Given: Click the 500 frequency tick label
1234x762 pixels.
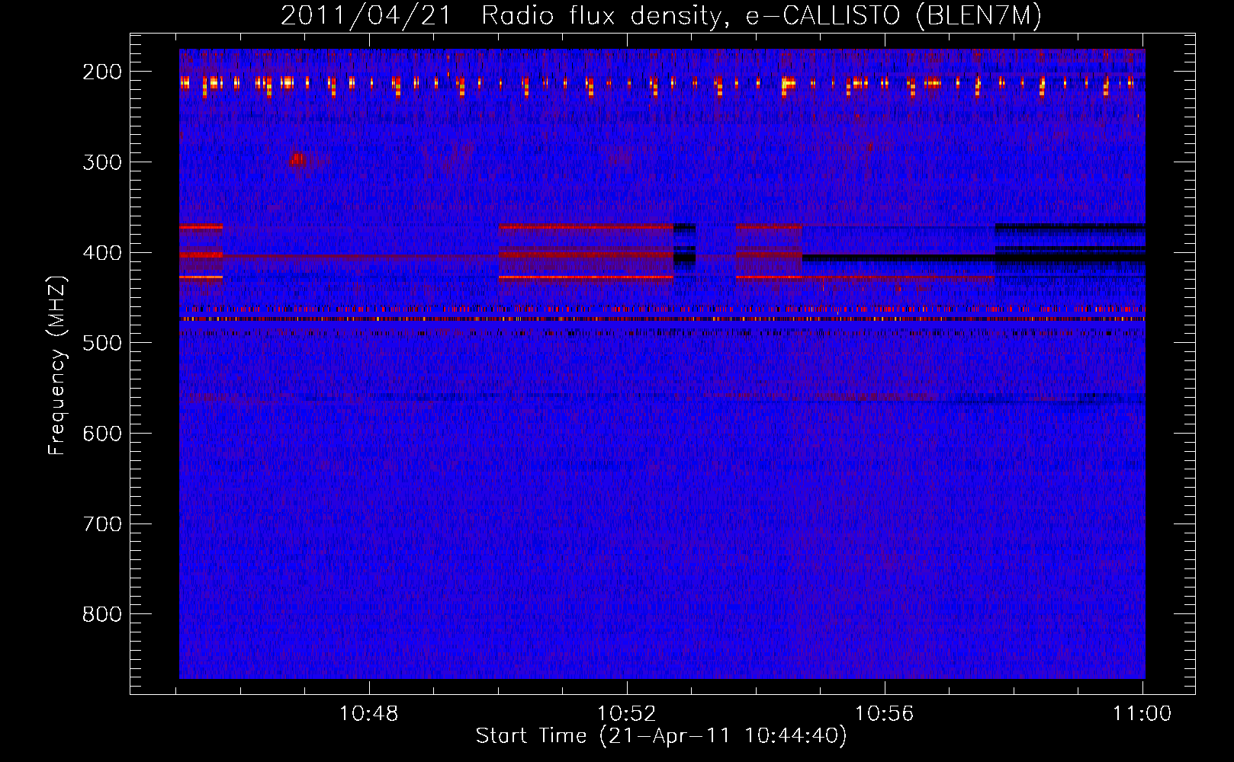Looking at the screenshot, I should [x=102, y=343].
